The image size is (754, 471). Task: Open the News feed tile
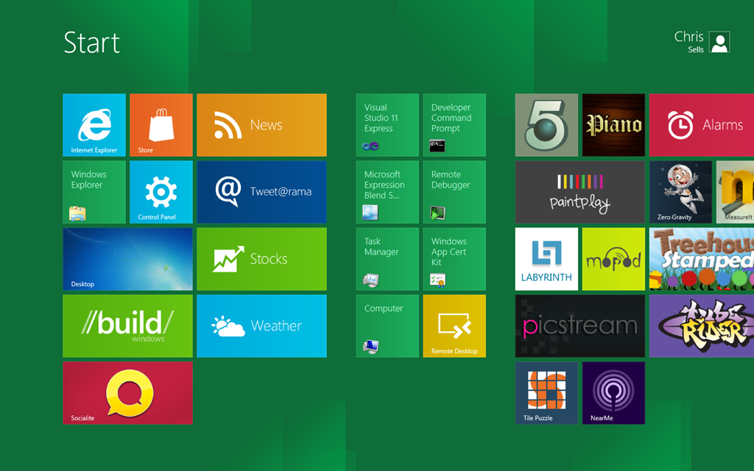[x=261, y=125]
